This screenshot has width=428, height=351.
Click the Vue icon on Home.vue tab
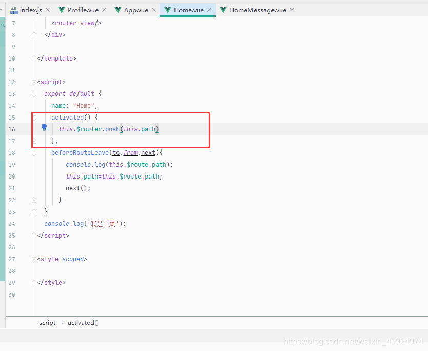(168, 10)
